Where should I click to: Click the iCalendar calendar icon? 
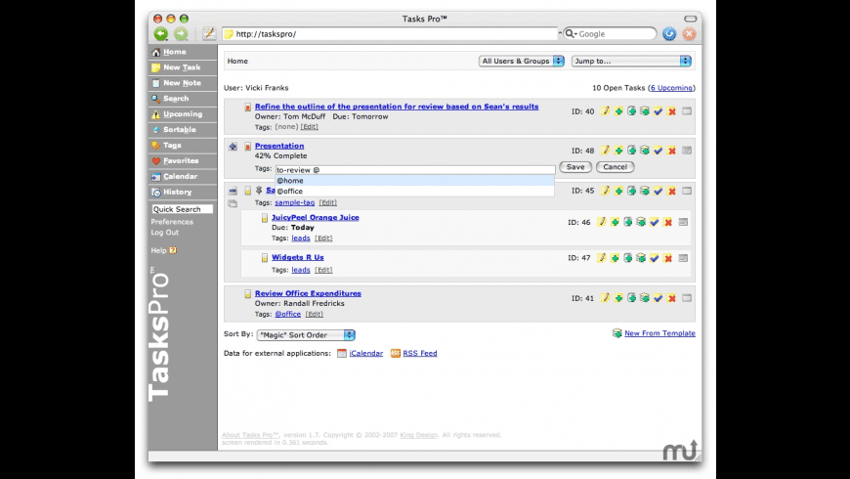(342, 353)
